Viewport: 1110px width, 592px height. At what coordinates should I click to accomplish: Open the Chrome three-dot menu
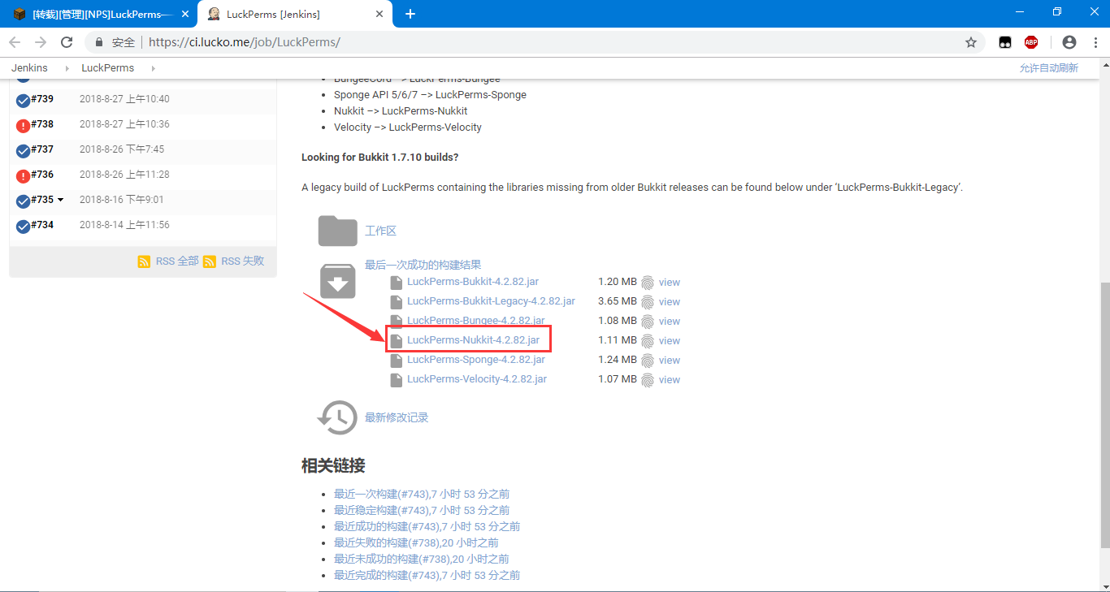pyautogui.click(x=1095, y=42)
